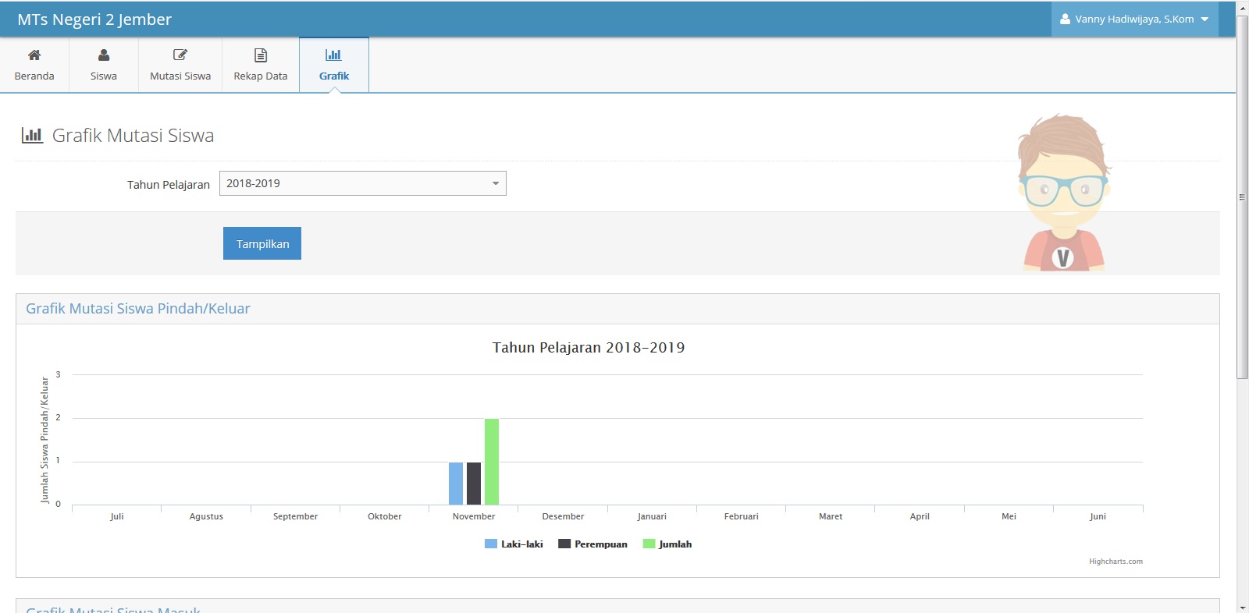This screenshot has height=613, width=1249.
Task: Click the September axis label
Action: tap(295, 516)
